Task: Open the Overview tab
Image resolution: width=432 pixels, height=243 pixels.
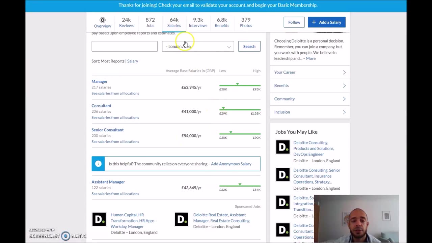Action: (x=102, y=23)
